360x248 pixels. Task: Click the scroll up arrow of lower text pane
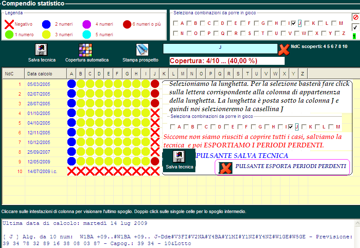[x=357, y=223]
